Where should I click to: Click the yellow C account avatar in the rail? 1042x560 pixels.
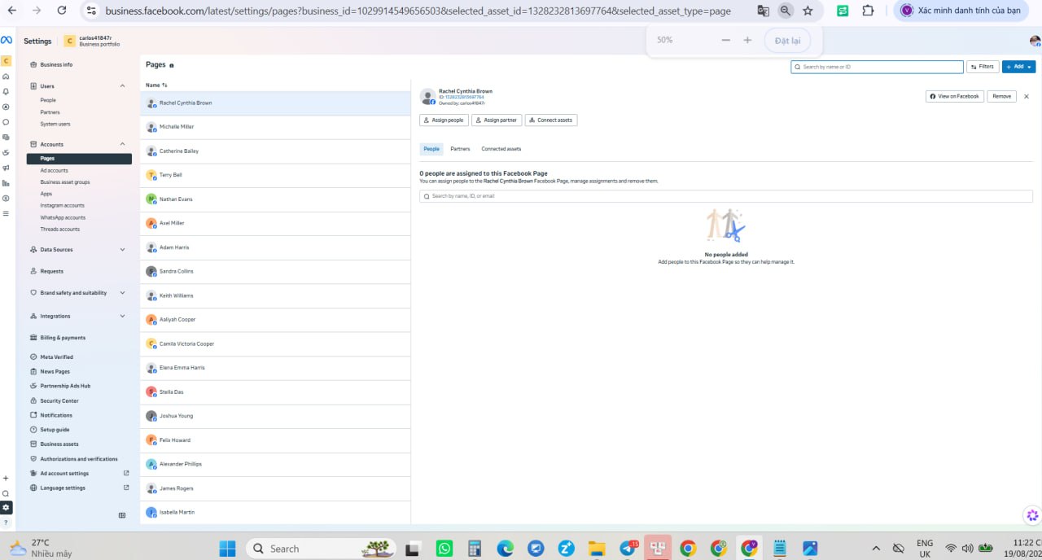(6, 61)
